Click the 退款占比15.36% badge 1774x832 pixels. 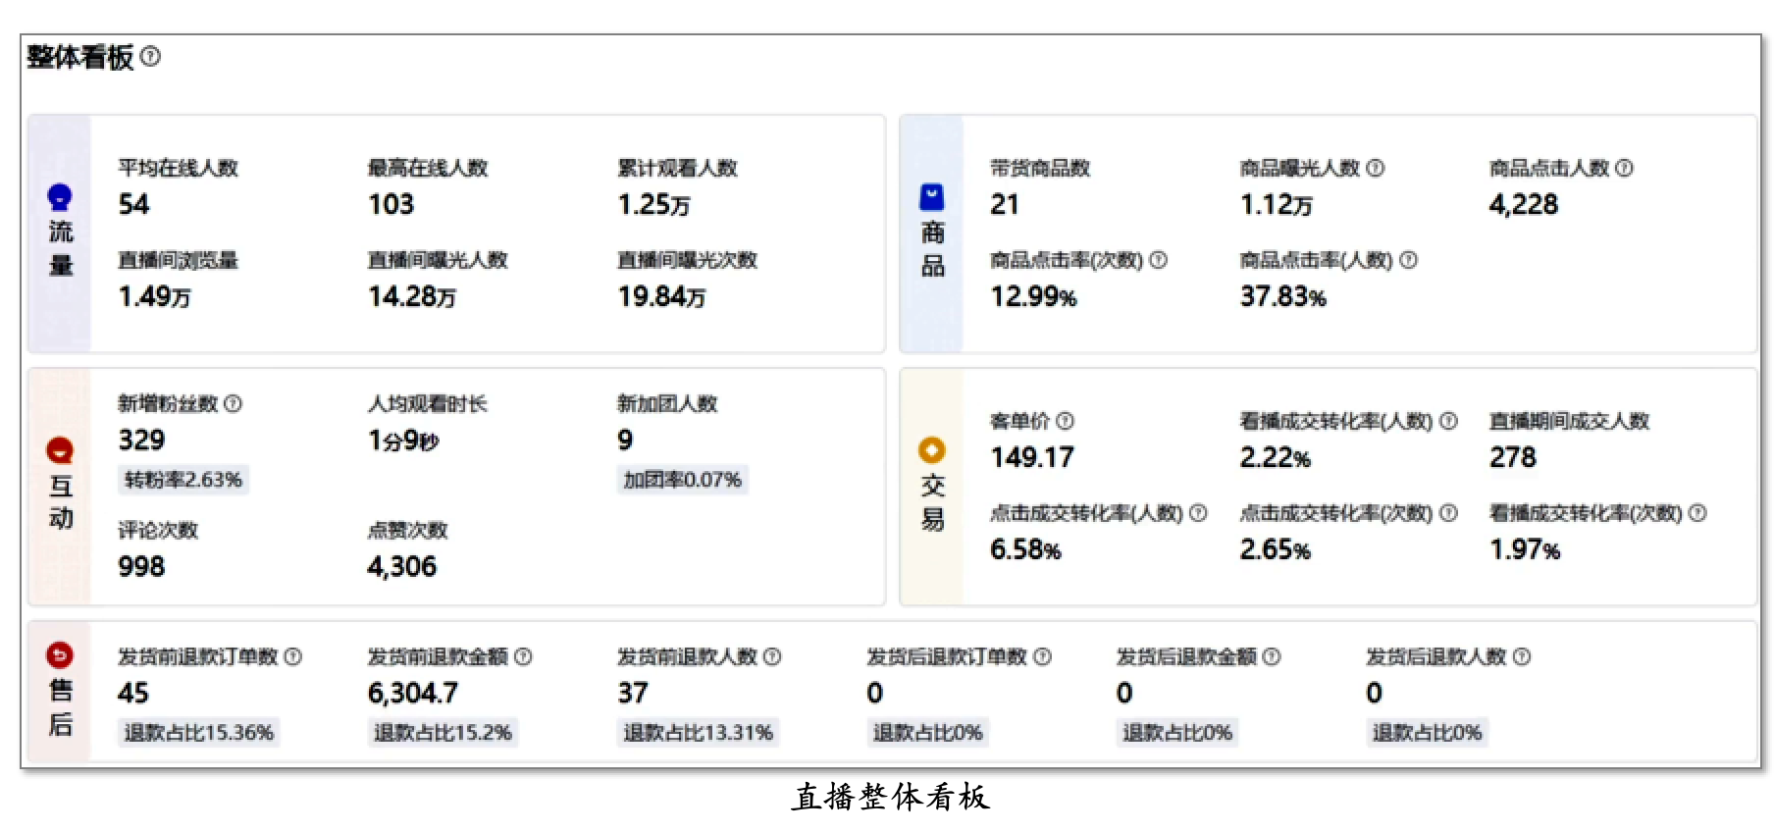coord(199,733)
